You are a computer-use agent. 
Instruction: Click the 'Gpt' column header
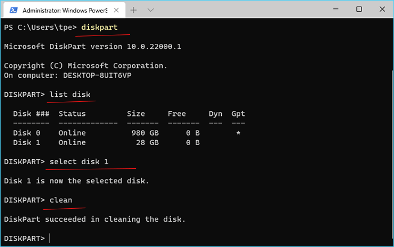tap(238, 114)
